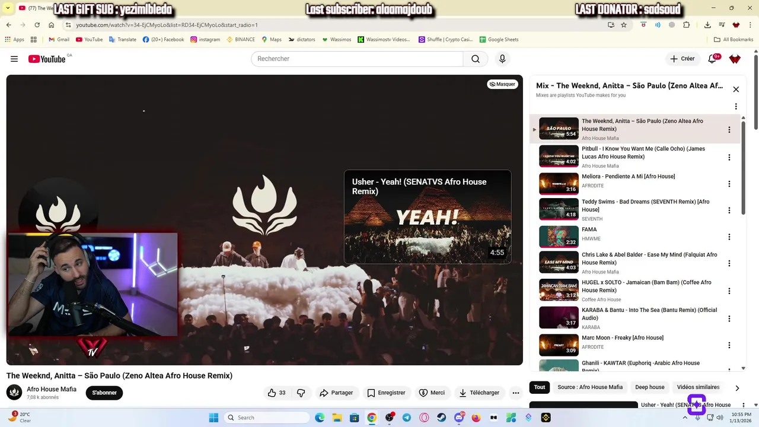
Task: Open the Mix playlist options menu
Action: coord(736,107)
